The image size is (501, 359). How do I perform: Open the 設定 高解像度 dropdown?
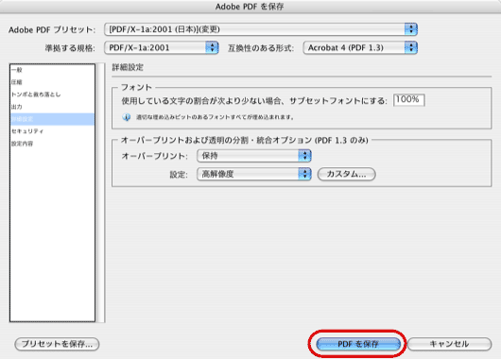pyautogui.click(x=254, y=174)
